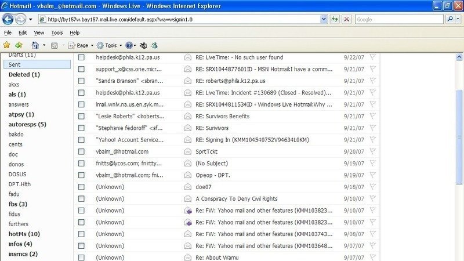Go to the browser Home page icon
This screenshot has width=464, height=261.
point(35,45)
